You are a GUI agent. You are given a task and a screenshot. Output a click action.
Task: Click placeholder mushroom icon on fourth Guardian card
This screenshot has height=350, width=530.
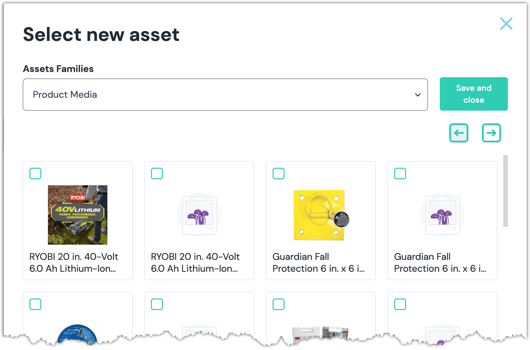tap(442, 215)
